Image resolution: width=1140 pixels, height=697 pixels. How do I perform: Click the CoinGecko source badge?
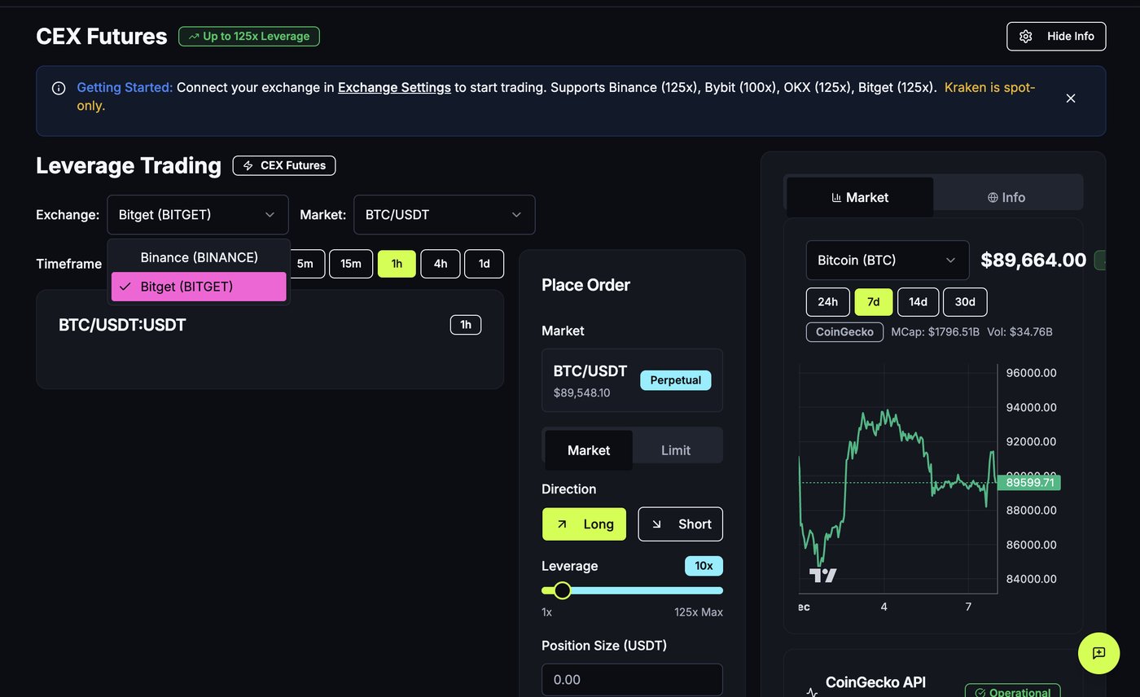[x=844, y=332]
